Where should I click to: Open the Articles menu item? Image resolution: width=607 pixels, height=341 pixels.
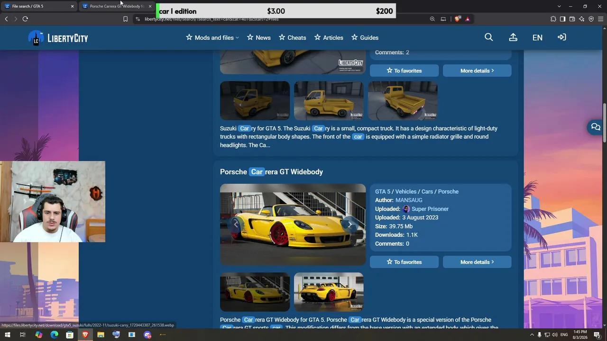point(329,38)
